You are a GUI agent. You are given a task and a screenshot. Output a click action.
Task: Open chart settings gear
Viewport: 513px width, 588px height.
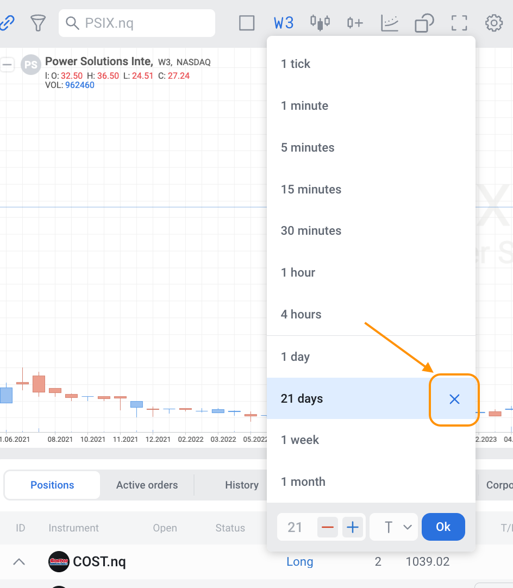(493, 23)
